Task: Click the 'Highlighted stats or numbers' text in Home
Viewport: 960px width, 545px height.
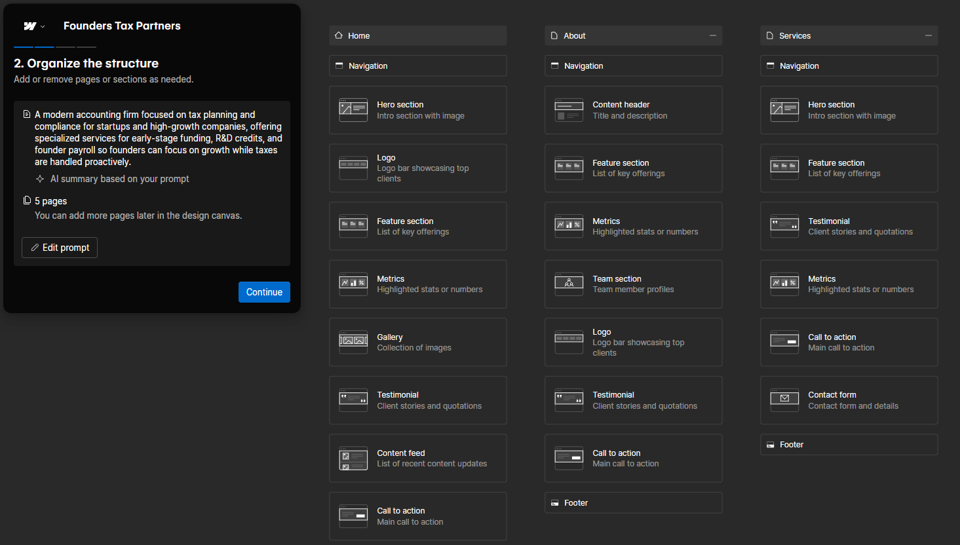Action: 430,290
